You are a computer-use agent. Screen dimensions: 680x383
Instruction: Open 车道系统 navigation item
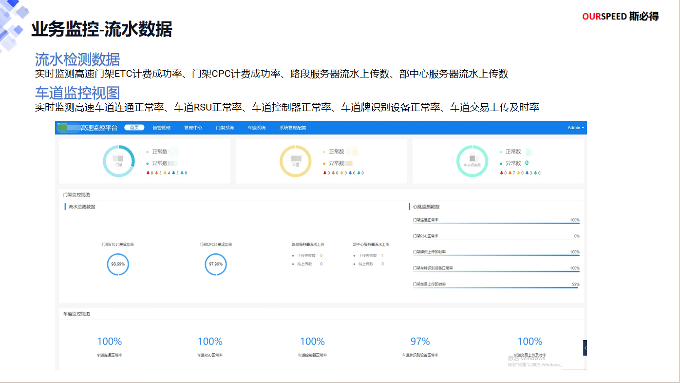(256, 128)
